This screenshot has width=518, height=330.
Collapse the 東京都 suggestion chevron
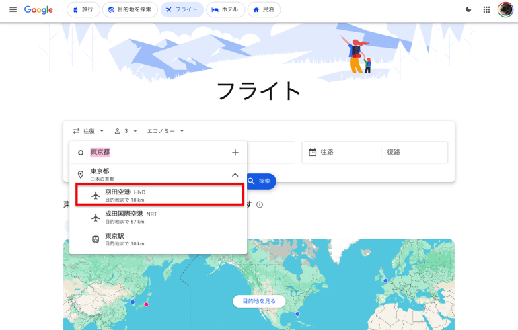click(235, 175)
